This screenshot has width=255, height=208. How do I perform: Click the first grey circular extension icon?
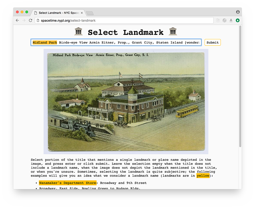coord(218,20)
